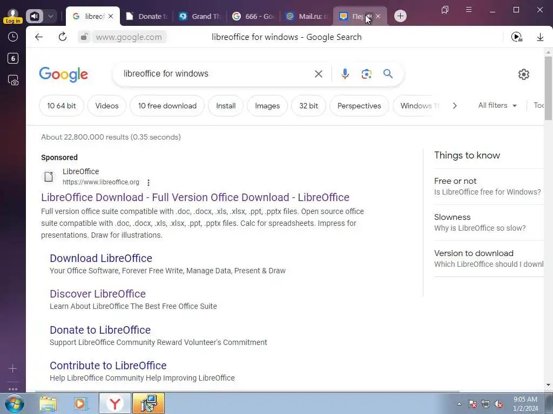Open Google quick settings gear

point(524,74)
